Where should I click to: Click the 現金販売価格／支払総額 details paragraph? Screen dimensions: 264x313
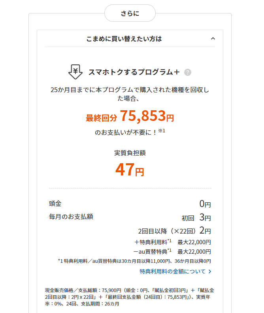click(x=130, y=296)
